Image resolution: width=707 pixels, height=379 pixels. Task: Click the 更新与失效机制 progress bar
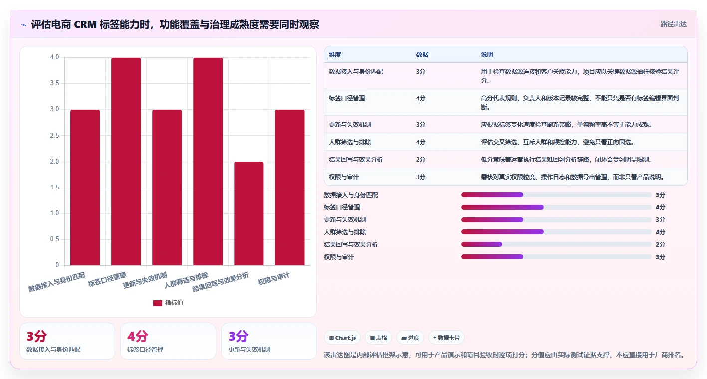(x=556, y=220)
